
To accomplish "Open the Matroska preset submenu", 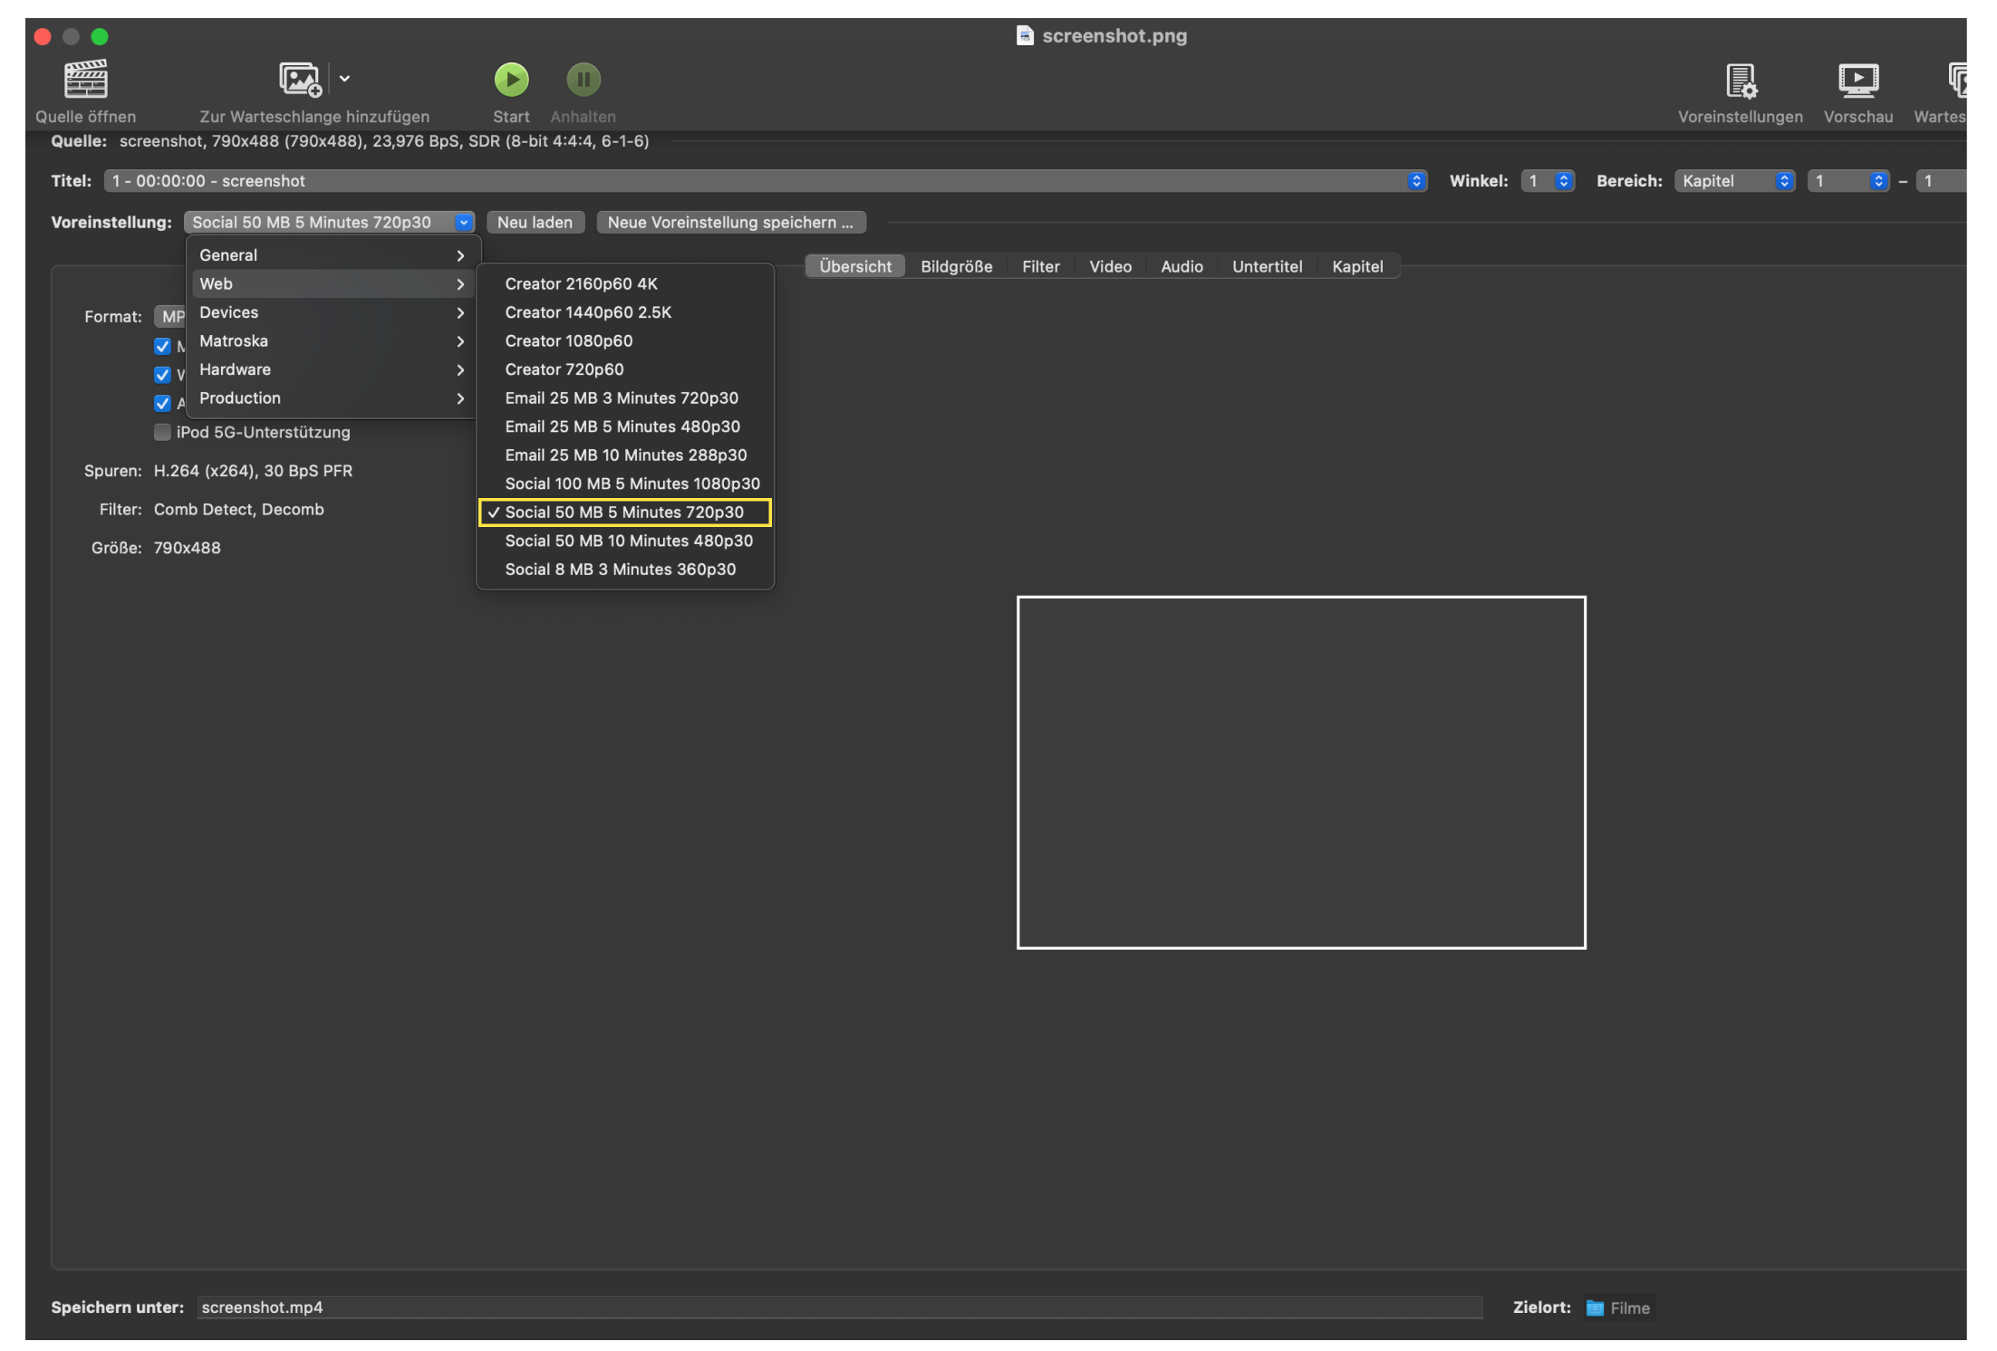I will click(333, 341).
